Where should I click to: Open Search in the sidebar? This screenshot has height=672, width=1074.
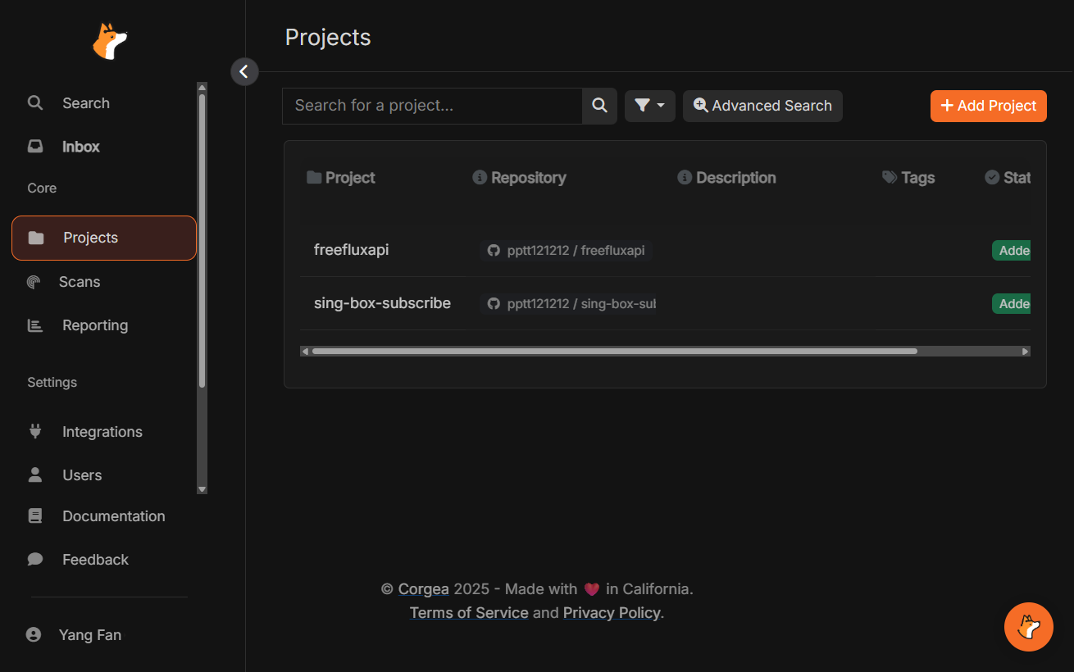tap(86, 103)
